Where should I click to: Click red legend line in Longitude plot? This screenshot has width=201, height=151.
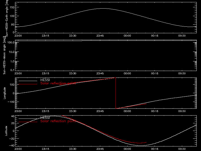coord(28,84)
